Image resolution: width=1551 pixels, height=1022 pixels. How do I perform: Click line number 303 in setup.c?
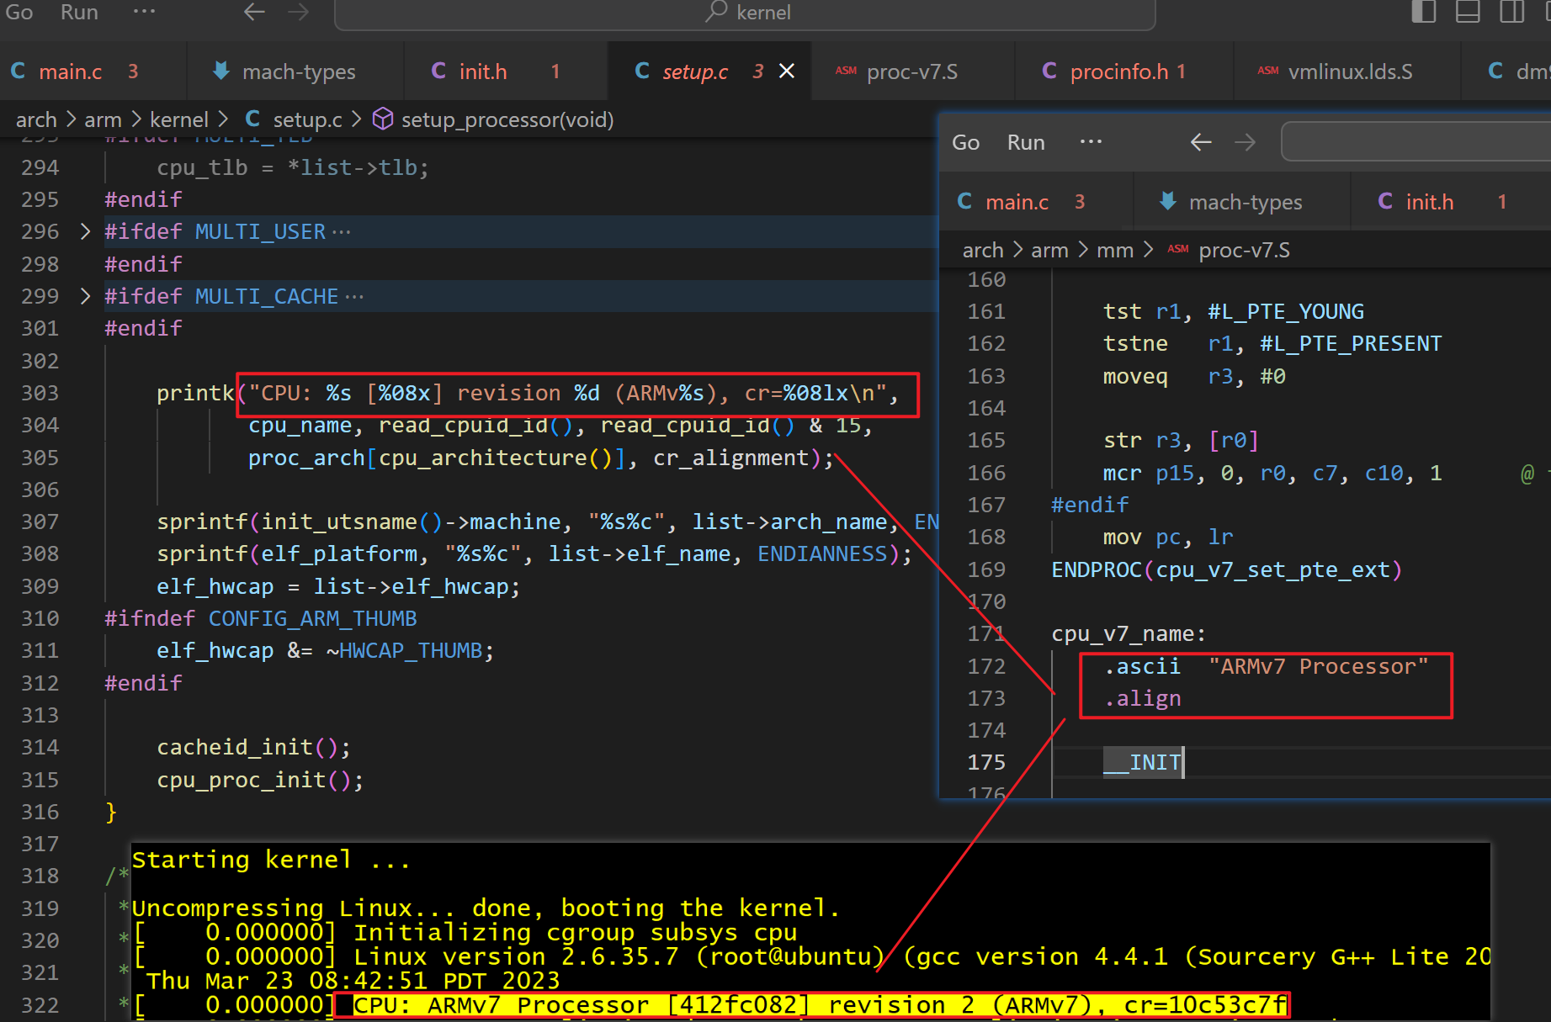[40, 393]
